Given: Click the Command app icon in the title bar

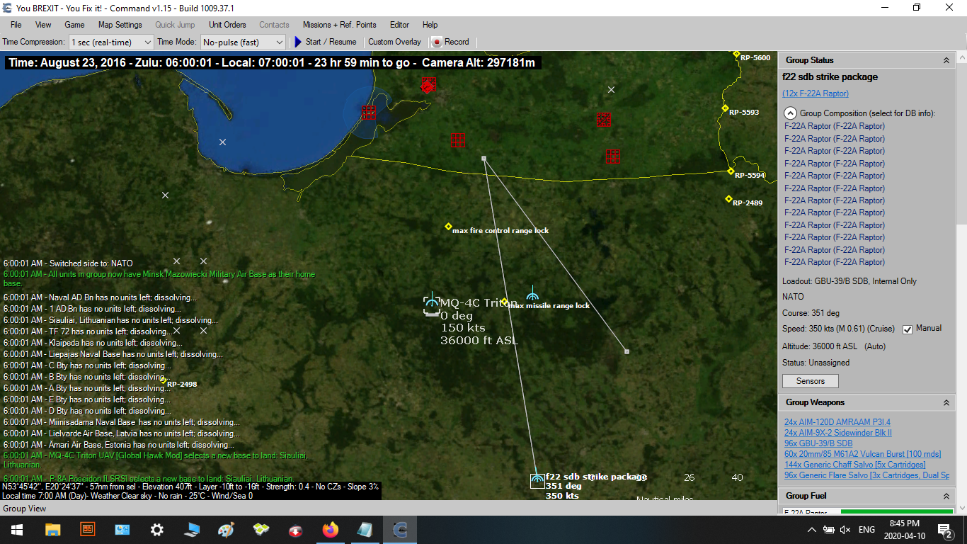Looking at the screenshot, I should click(6, 8).
